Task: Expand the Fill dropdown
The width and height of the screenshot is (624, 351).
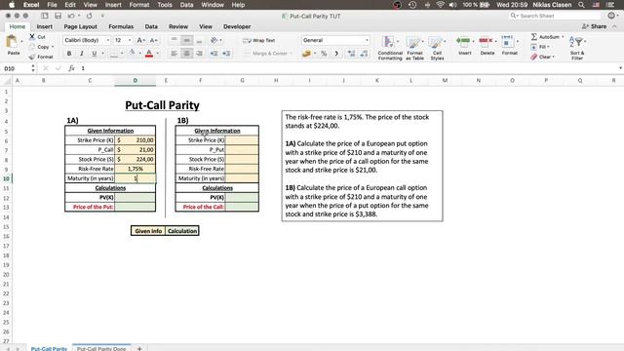Action: point(548,47)
